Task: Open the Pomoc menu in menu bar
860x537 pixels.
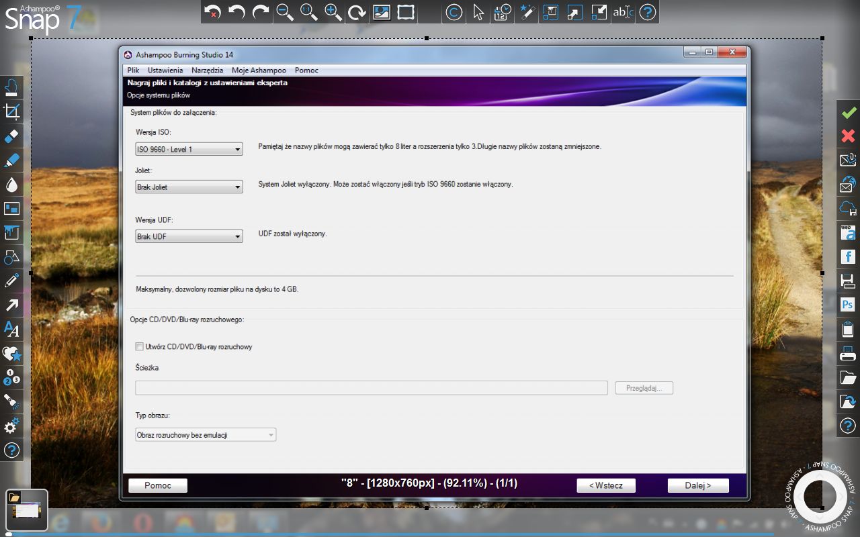Action: tap(306, 70)
